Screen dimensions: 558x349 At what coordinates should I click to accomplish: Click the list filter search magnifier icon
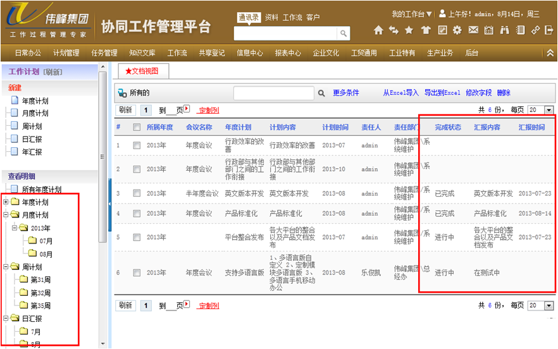coord(321,93)
